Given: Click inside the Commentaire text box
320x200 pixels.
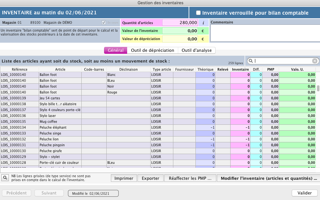Looking at the screenshot, I should [x=265, y=33].
